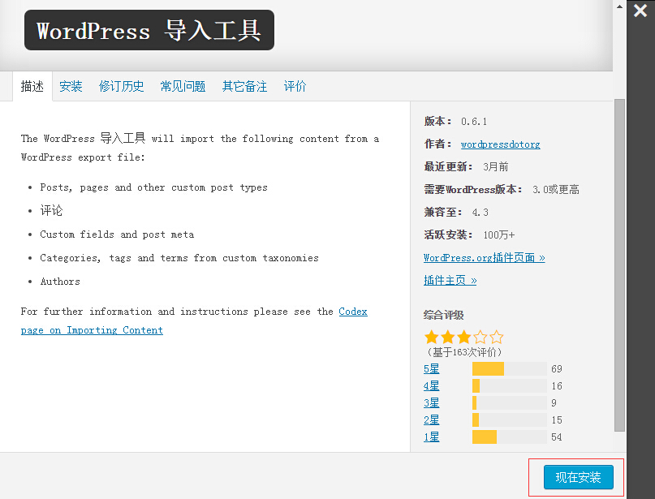Click the 2-star rating bar

coord(509,420)
